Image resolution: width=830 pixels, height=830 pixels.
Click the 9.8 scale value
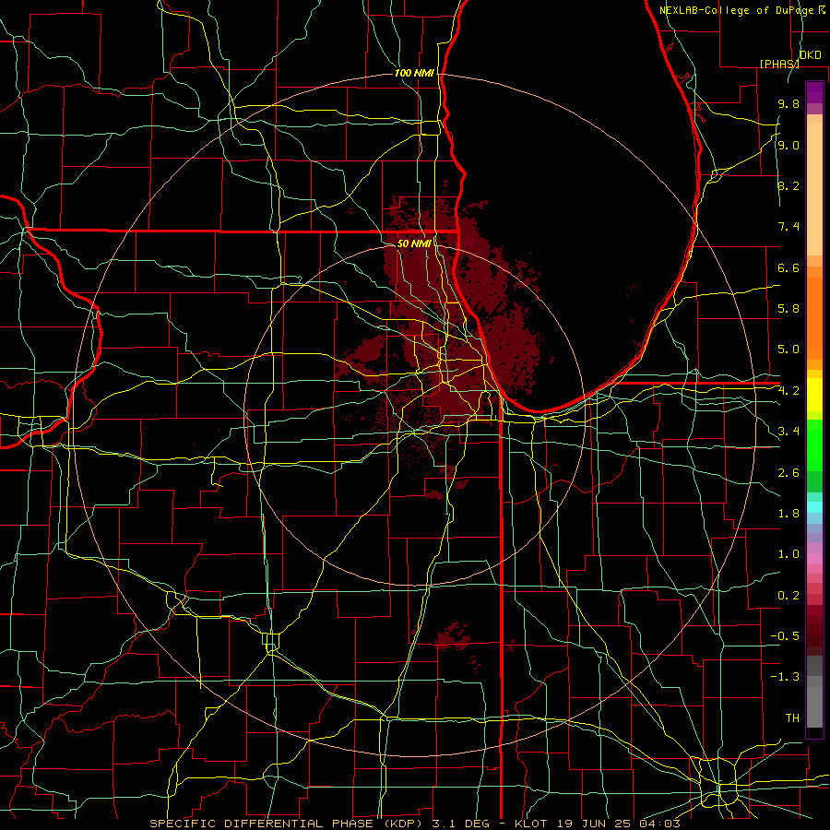(x=788, y=103)
